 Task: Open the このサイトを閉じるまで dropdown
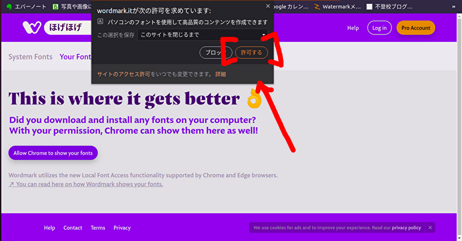202,34
